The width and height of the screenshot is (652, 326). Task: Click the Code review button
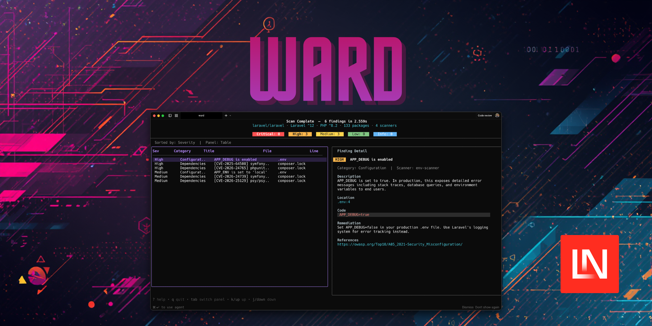point(485,116)
